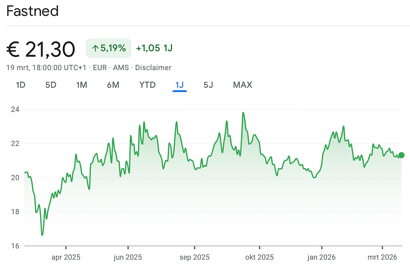Click the +1,05 1J change text
This screenshot has height=270, width=410.
154,48
